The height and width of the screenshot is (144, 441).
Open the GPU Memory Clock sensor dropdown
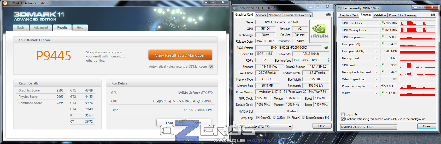point(376,30)
